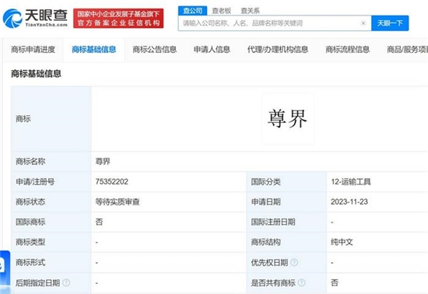Screen dimensions: 428x294
Task: Click the 国际分类 label cell
Action: pos(286,182)
